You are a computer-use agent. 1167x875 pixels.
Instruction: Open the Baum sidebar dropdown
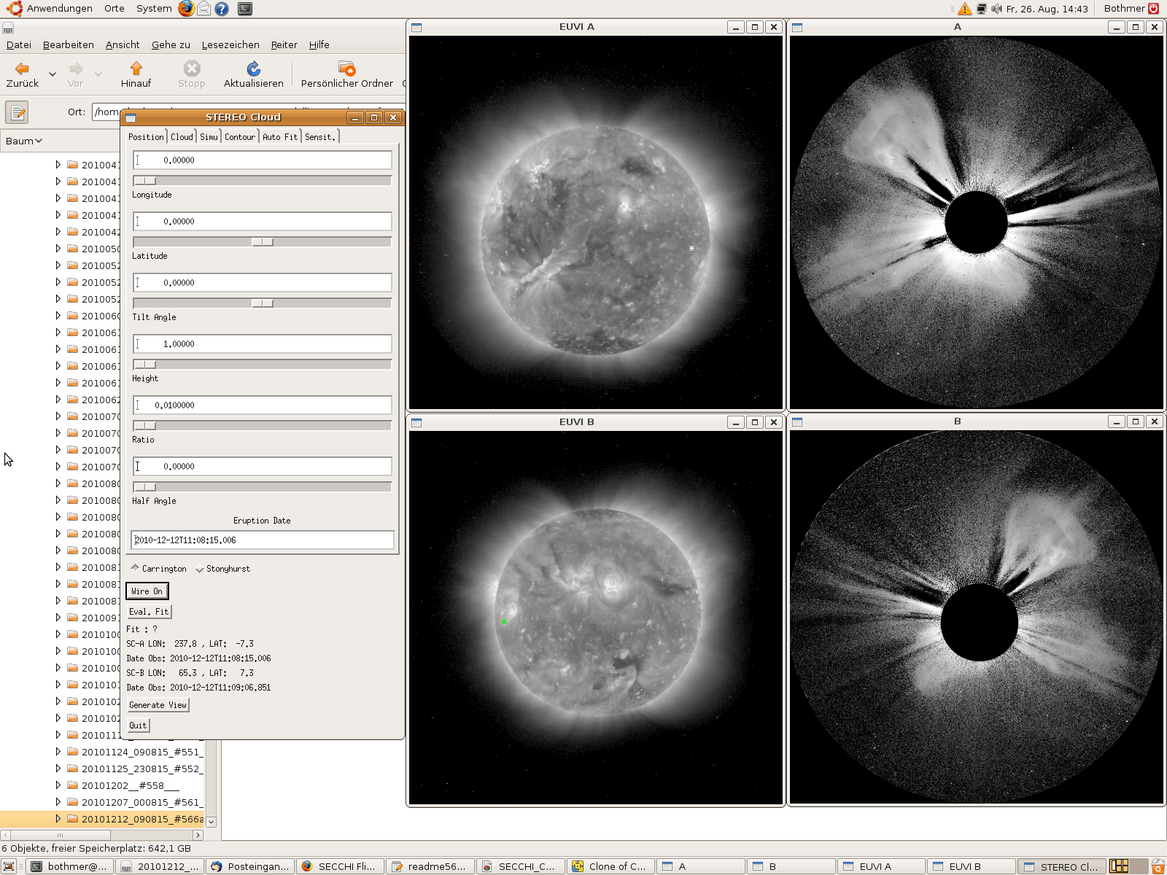tap(24, 141)
